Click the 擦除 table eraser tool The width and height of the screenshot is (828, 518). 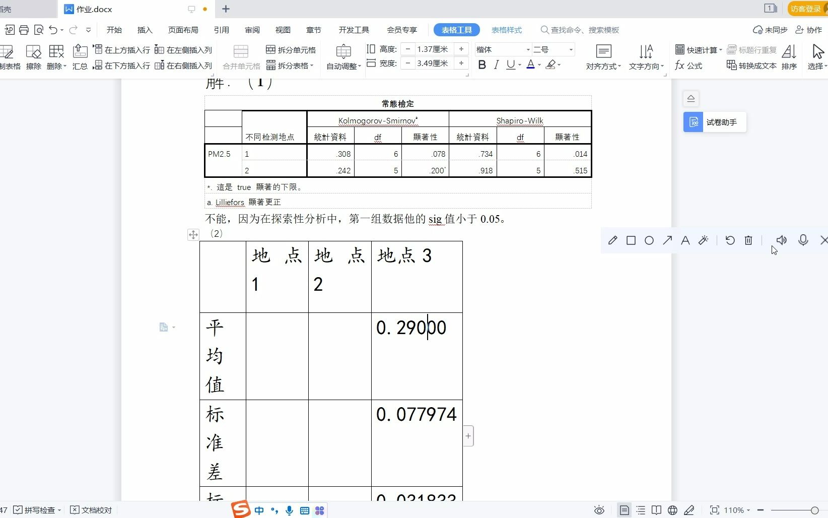33,57
